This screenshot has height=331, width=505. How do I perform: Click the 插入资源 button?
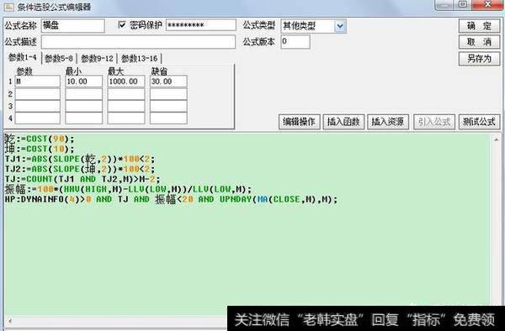388,122
